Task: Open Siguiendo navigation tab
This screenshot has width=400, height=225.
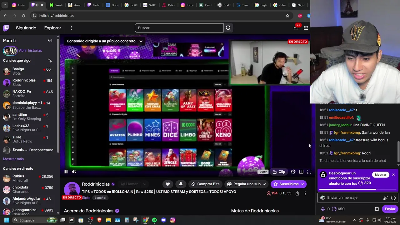Action: point(26,28)
